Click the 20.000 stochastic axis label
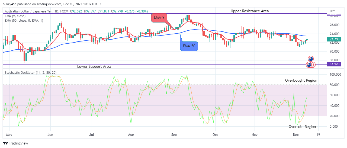The image size is (347, 148). (x=334, y=116)
